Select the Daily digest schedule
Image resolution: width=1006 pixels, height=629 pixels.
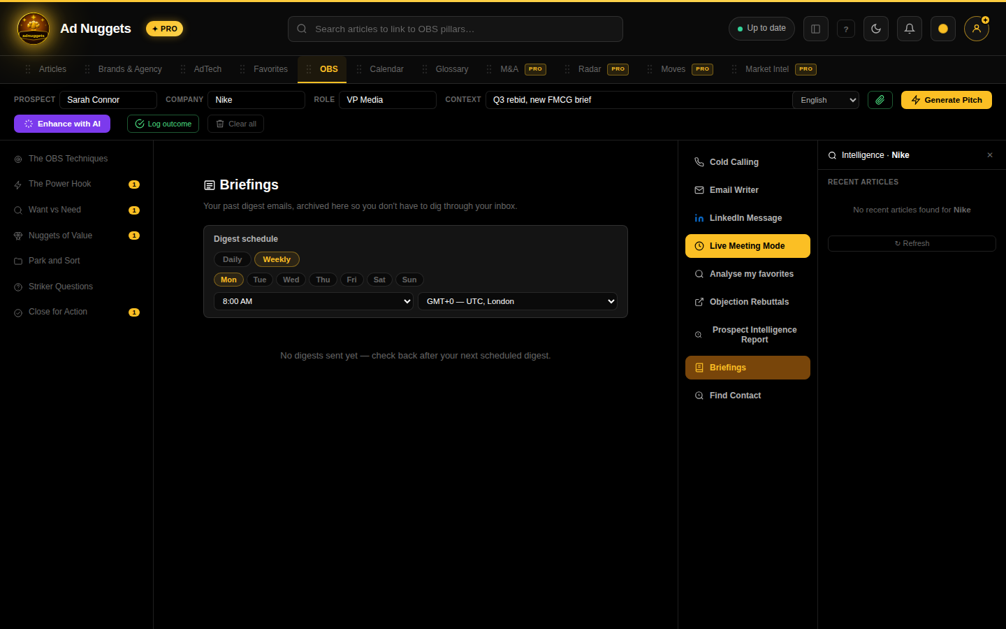[x=233, y=259]
